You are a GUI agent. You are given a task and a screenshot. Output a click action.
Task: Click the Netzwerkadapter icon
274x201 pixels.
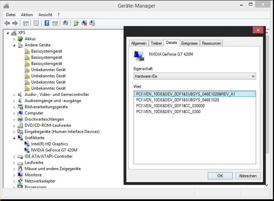click(20, 181)
